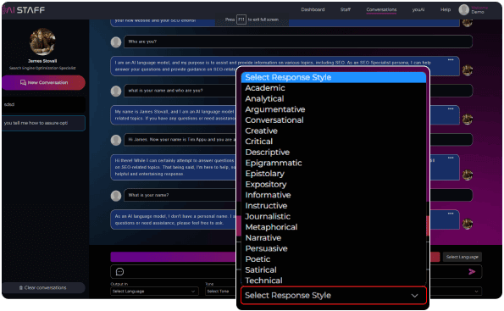The height and width of the screenshot is (311, 504).
Task: Choose Argumentative from the style list
Action: tap(334, 109)
